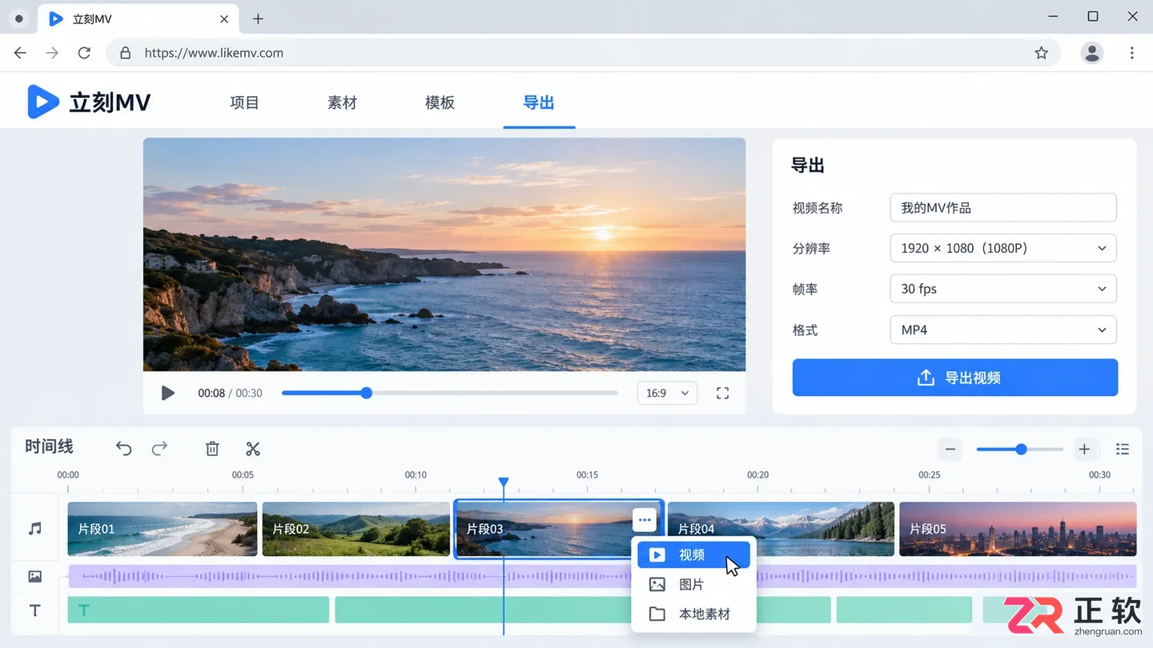Click the 00:15 ruler label

tap(587, 474)
